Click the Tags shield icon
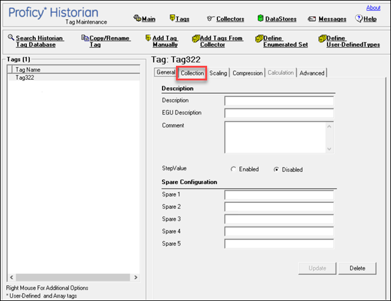This screenshot has height=301, width=391. (172, 18)
